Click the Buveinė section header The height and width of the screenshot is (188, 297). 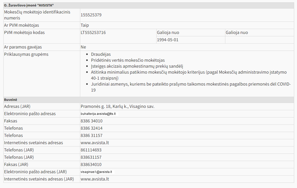[11, 100]
